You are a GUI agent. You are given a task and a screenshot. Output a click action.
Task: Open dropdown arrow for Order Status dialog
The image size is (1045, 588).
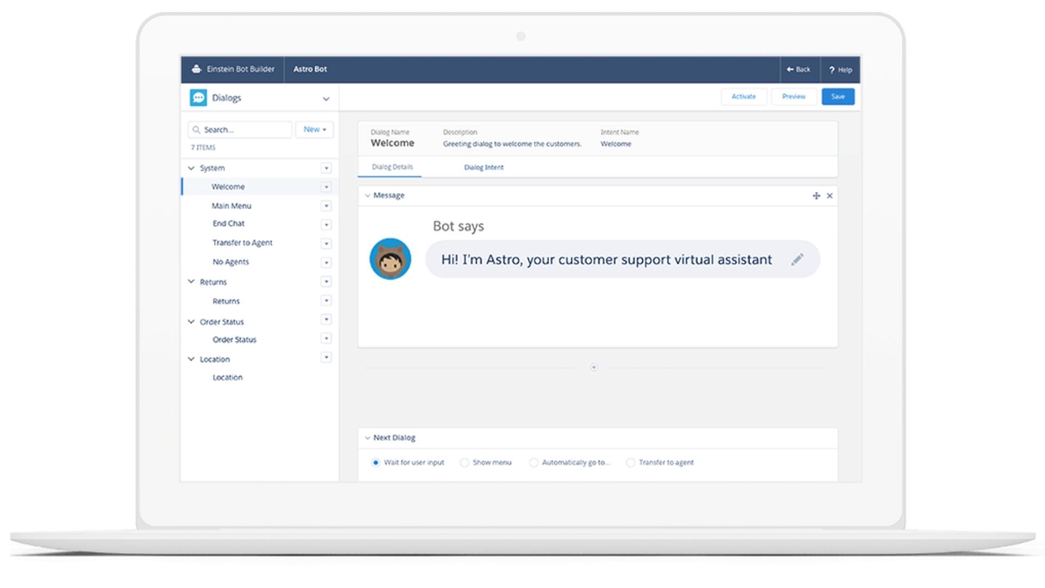[x=326, y=339]
